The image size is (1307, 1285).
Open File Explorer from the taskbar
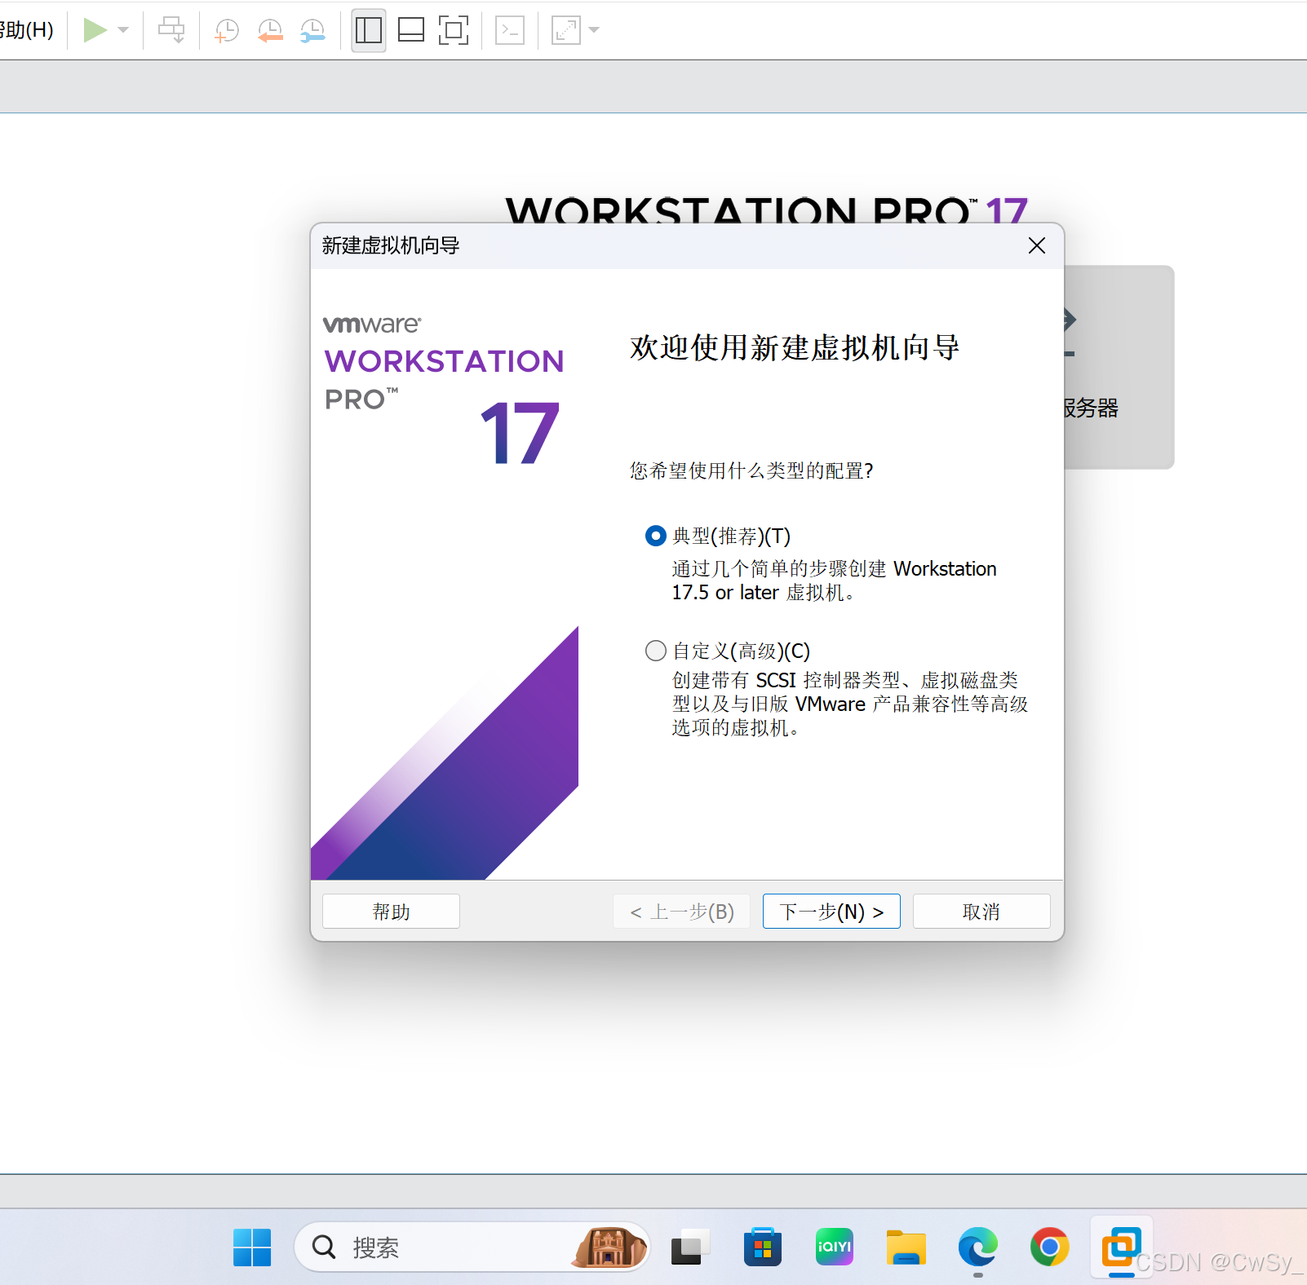[906, 1247]
